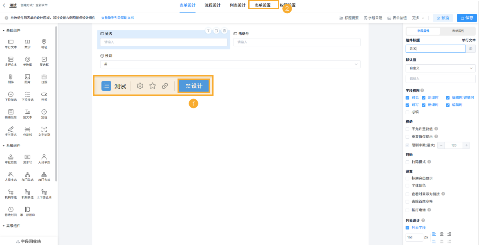This screenshot has height=245, width=479.
Task: Delete the 姓名 field using its trash icon
Action: coord(224,31)
